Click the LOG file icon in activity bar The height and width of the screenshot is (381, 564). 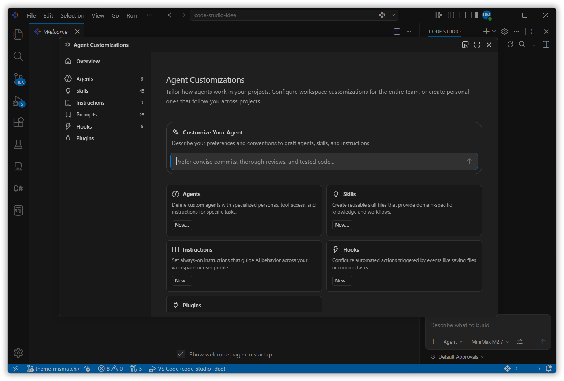click(x=18, y=166)
